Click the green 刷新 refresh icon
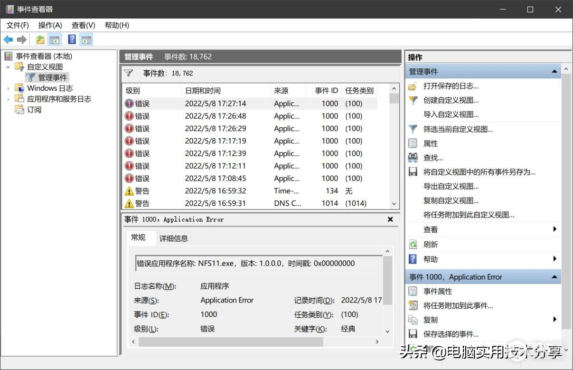The height and width of the screenshot is (370, 573). pos(413,245)
